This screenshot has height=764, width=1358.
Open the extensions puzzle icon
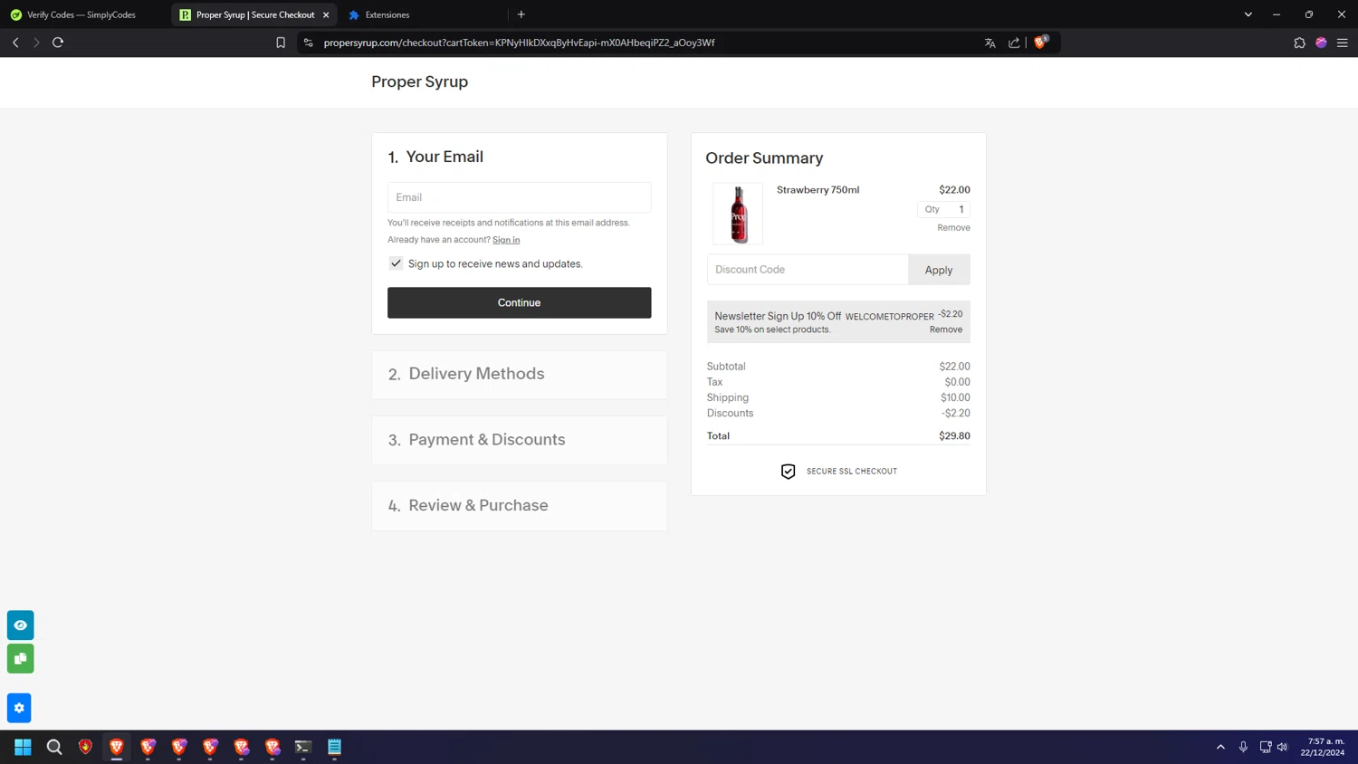click(1299, 43)
